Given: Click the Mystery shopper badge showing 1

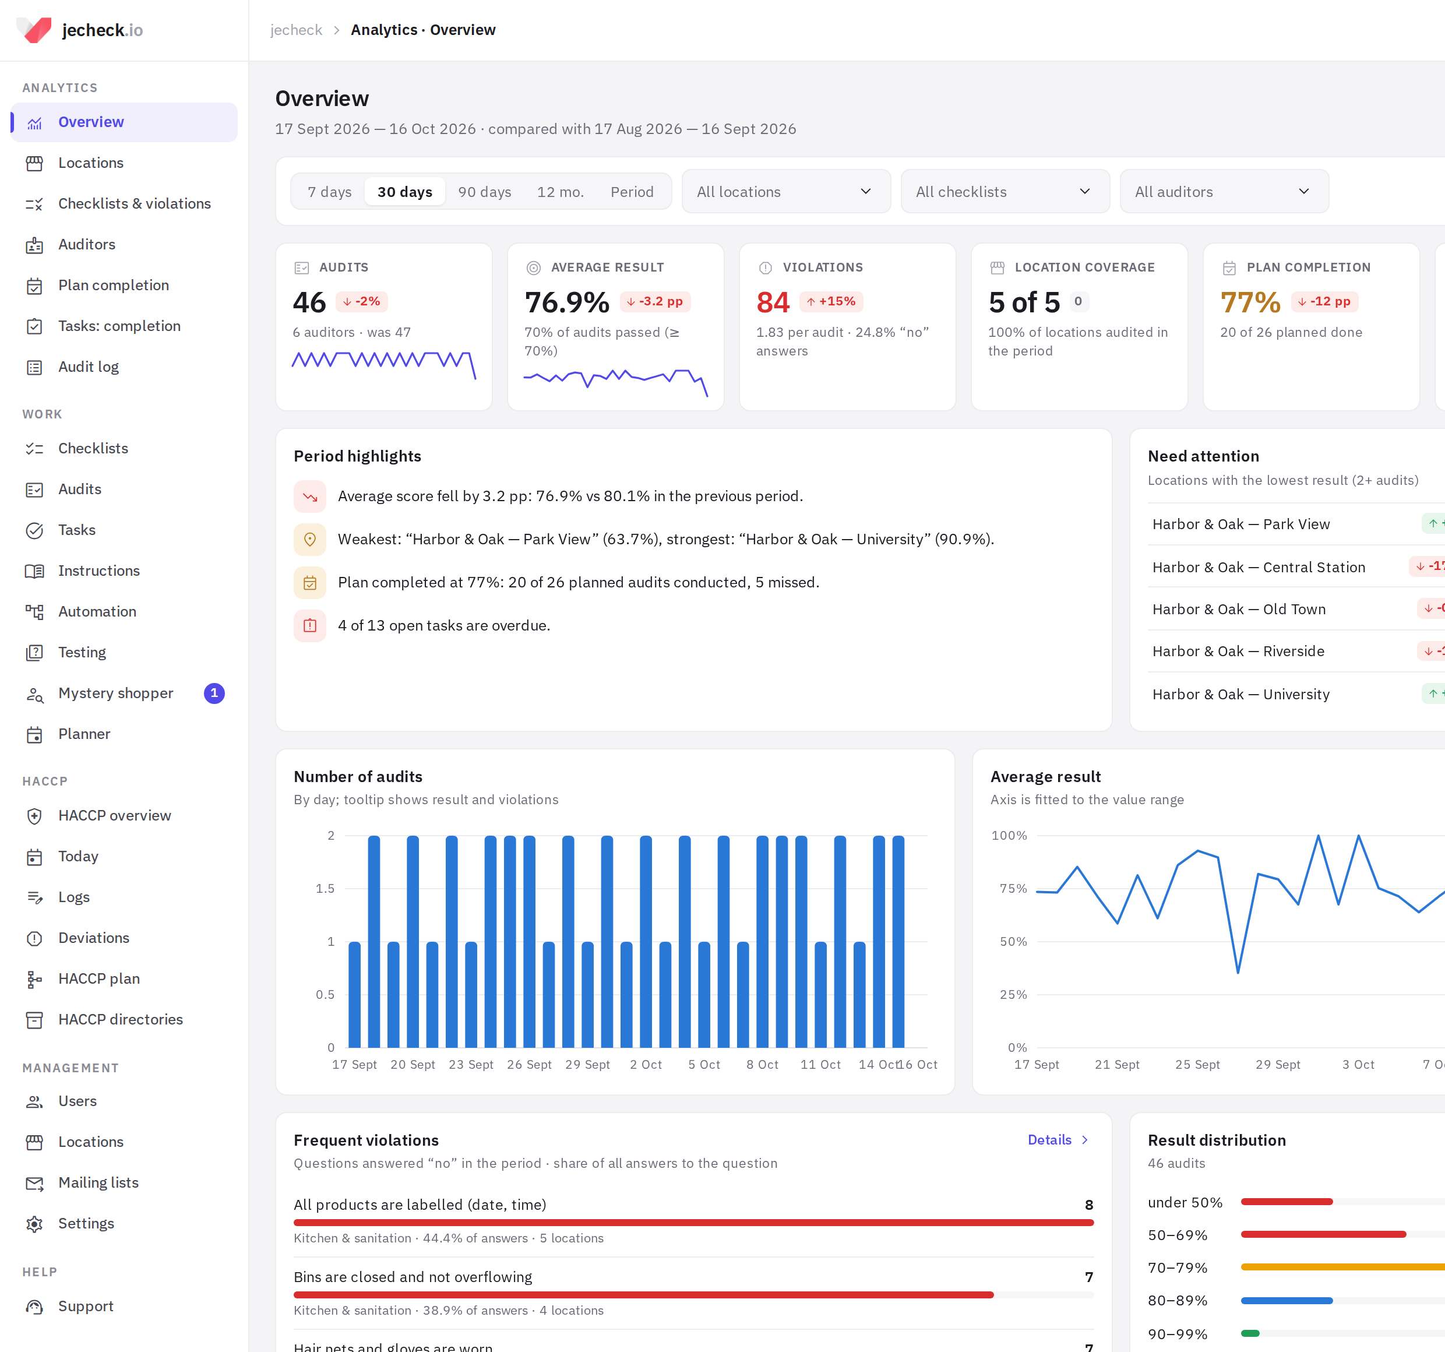Looking at the screenshot, I should 214,693.
